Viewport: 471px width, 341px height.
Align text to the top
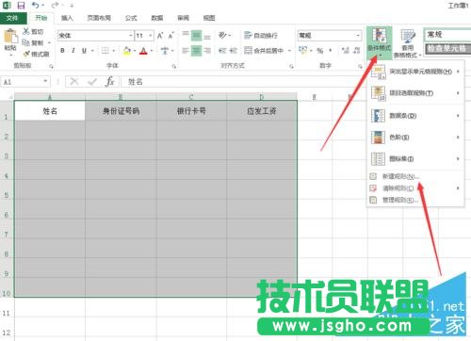point(186,35)
